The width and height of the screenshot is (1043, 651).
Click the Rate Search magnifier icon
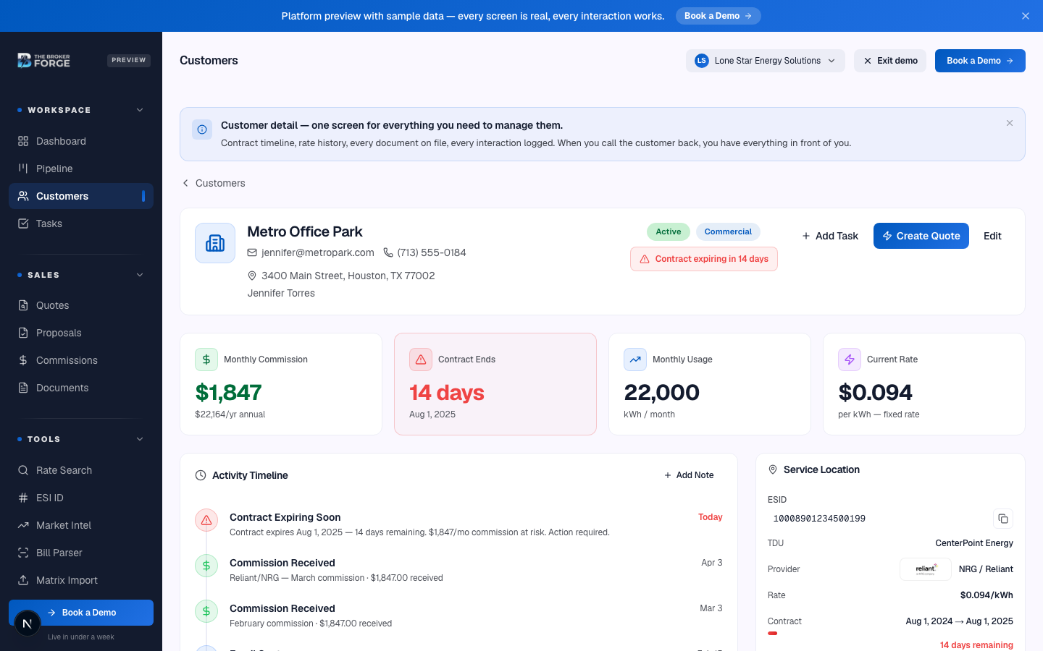click(23, 470)
